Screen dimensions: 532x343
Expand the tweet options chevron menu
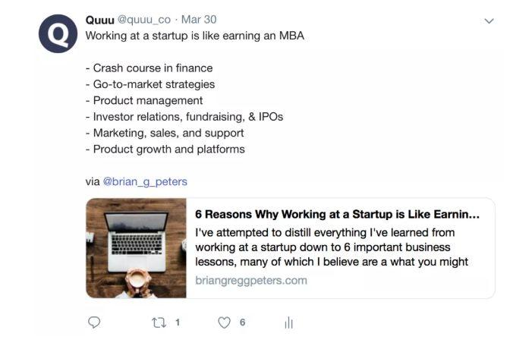point(489,21)
